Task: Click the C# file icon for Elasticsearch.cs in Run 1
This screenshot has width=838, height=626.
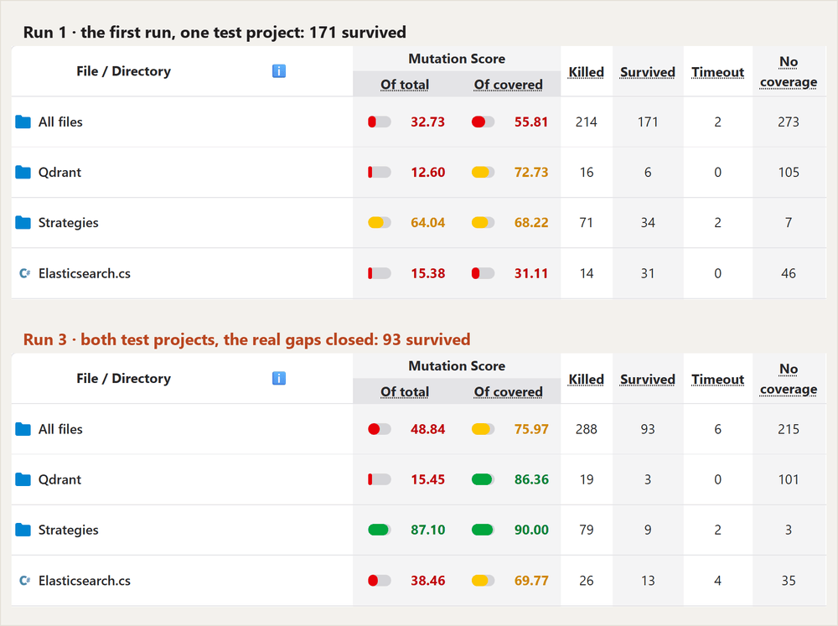Action: (24, 273)
